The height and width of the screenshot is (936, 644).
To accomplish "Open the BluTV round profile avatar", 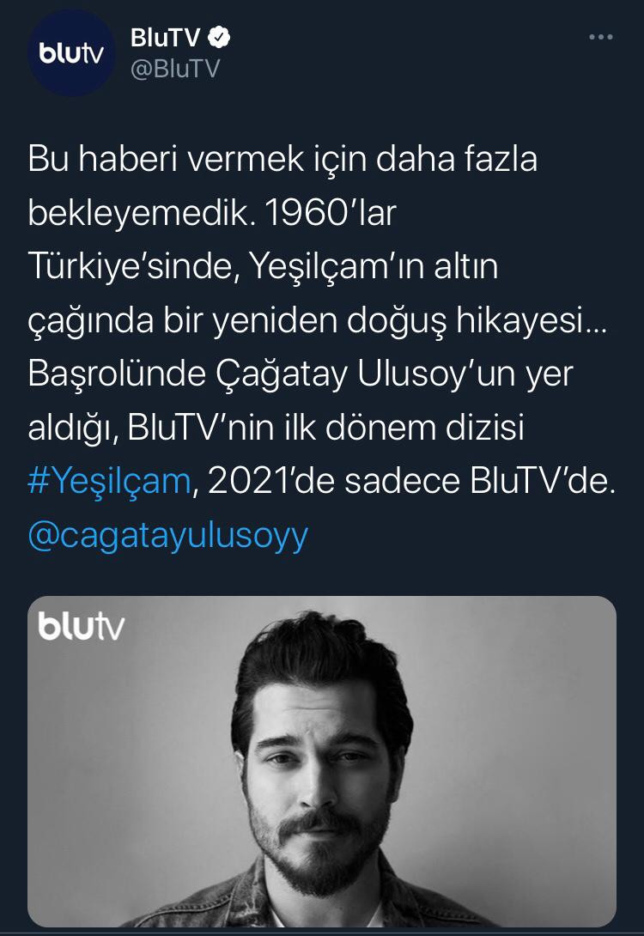I will pos(71,52).
